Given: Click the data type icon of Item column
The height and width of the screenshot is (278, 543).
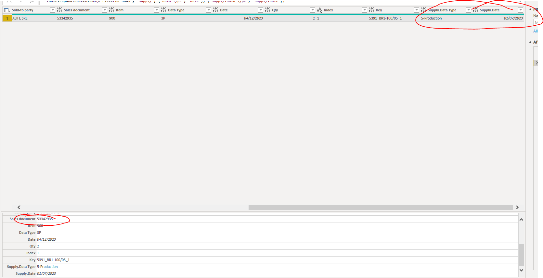Looking at the screenshot, I should (x=111, y=10).
